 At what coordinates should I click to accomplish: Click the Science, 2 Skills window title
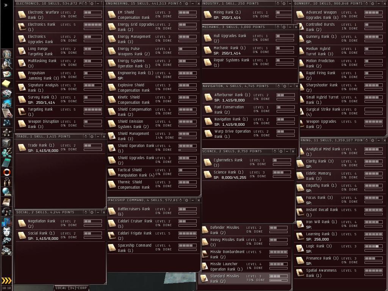(232, 151)
